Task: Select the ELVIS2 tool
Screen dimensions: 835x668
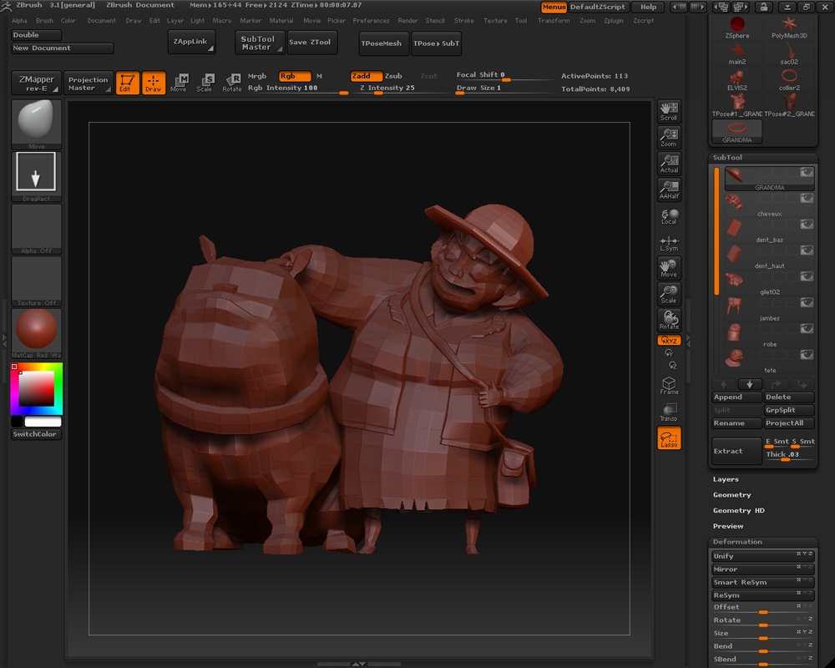Action: point(737,79)
